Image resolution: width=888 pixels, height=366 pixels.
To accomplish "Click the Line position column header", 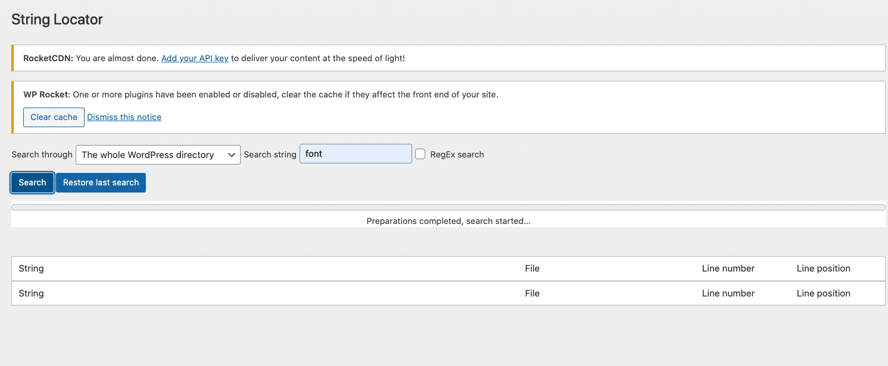I will coord(823,268).
